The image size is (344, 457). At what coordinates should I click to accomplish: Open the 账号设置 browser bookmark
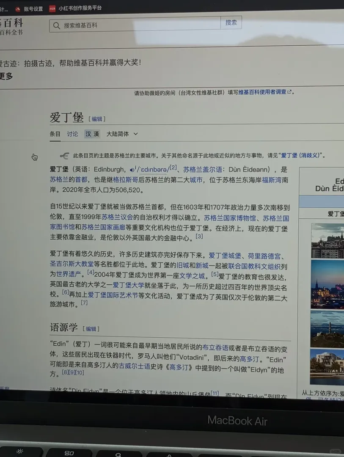click(30, 9)
